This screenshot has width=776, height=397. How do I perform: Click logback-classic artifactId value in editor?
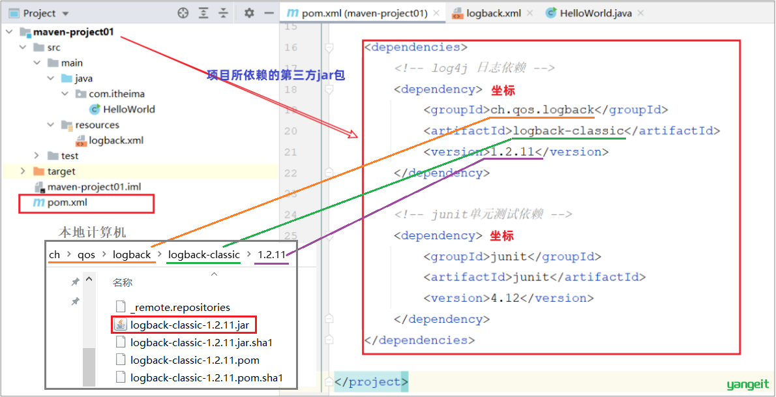coord(569,131)
